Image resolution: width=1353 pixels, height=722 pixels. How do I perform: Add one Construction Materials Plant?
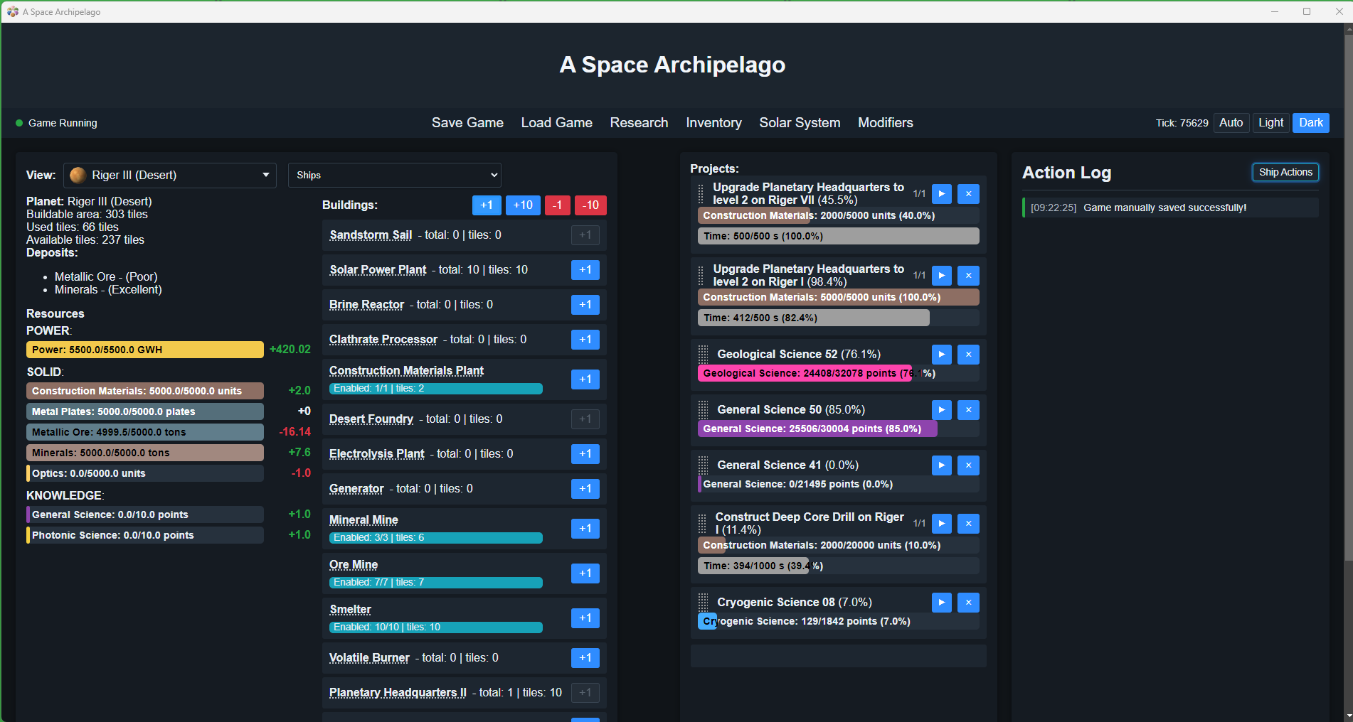(585, 379)
